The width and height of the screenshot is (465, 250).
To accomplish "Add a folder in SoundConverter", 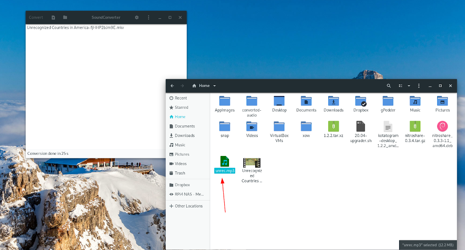I will pos(65,17).
